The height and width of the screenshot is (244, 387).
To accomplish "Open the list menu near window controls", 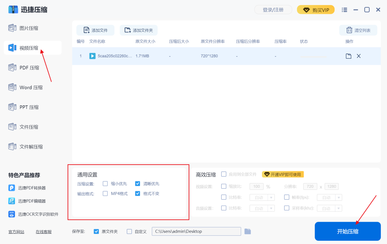I will click(344, 10).
